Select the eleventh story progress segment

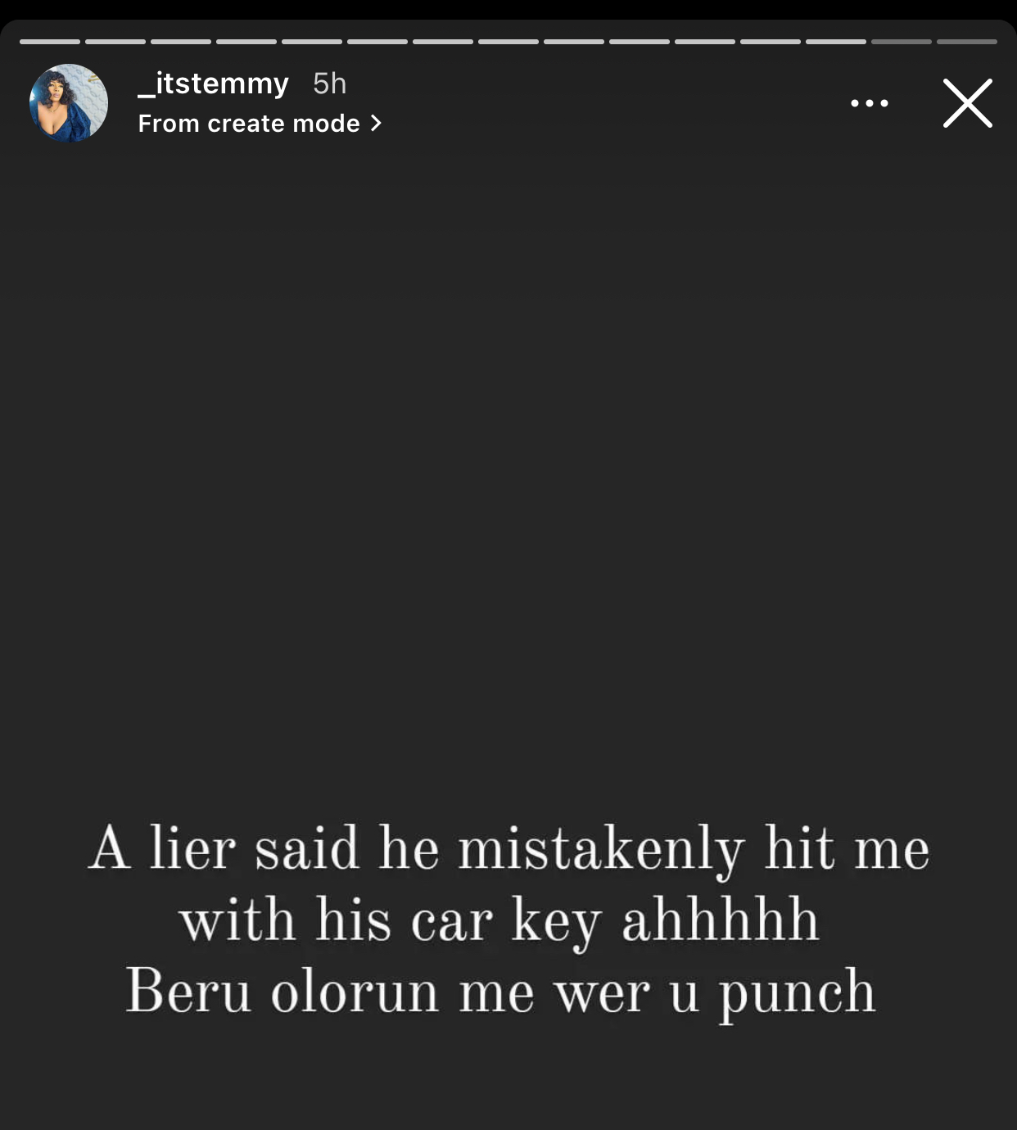pos(705,42)
